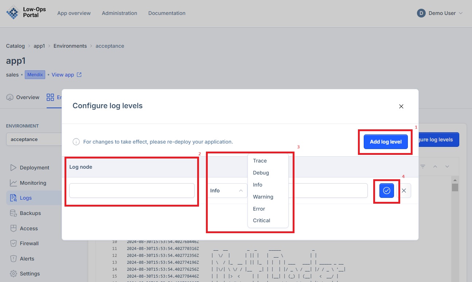
Task: Open the acceptance environment selector
Action: pos(34,139)
